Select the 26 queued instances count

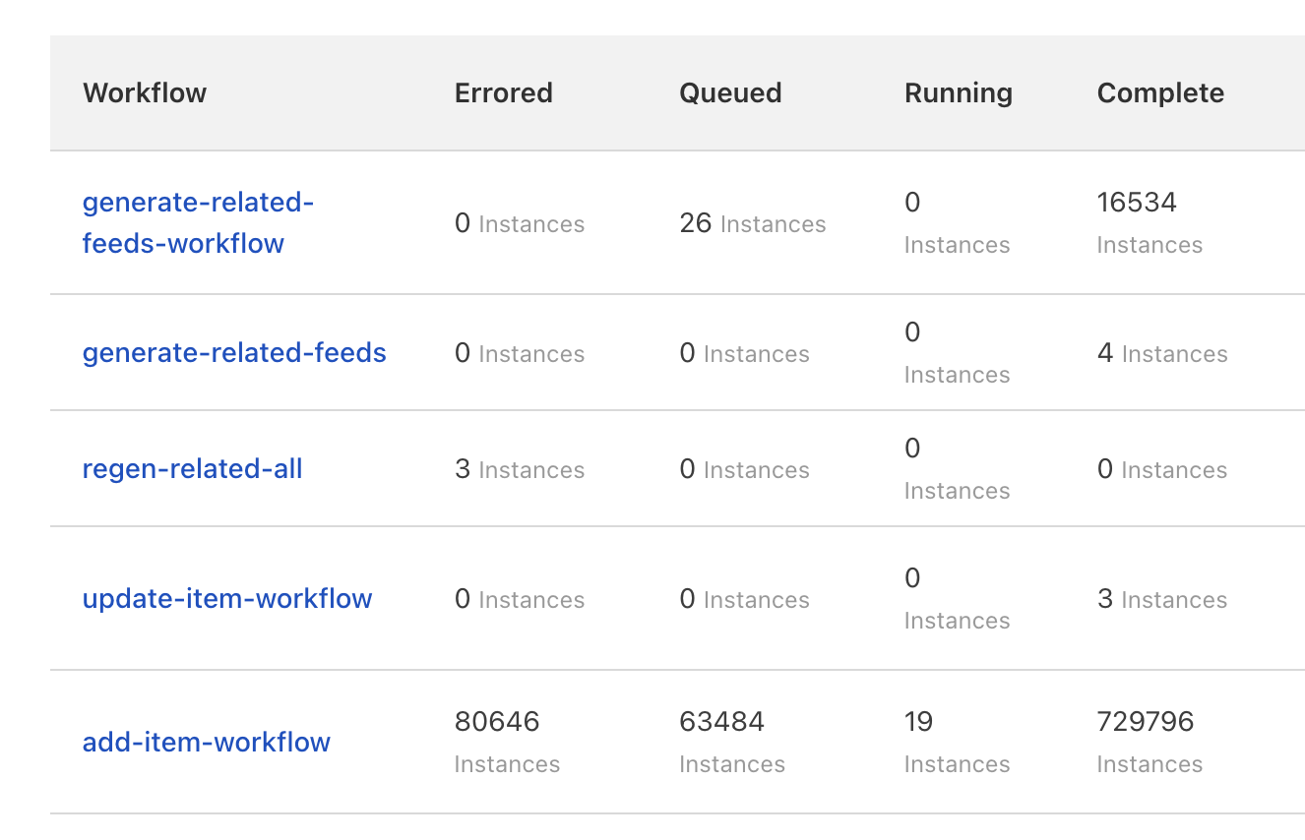[696, 223]
